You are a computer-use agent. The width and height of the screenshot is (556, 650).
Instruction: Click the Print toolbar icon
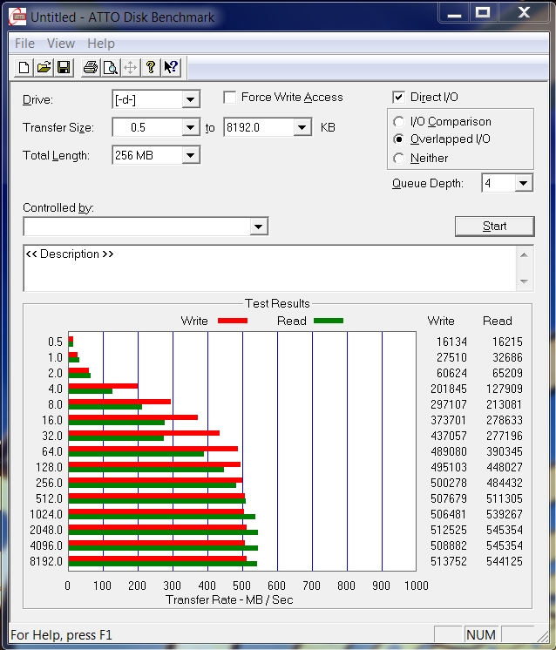pyautogui.click(x=91, y=67)
